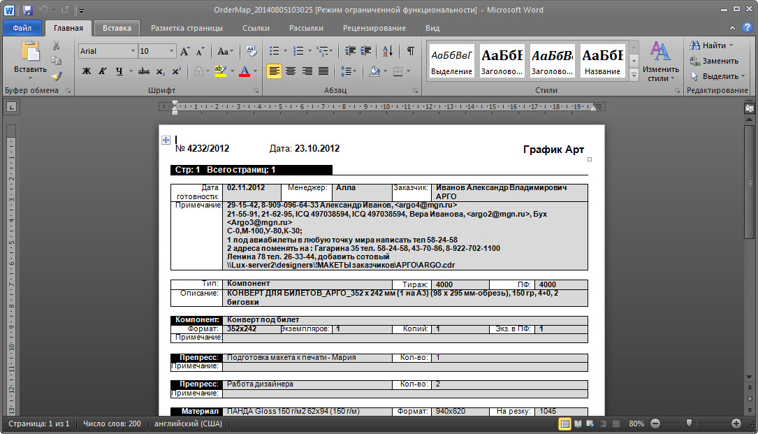Viewport: 758px width, 434px height.
Task: Apply subscript formatting
Action: [161, 71]
